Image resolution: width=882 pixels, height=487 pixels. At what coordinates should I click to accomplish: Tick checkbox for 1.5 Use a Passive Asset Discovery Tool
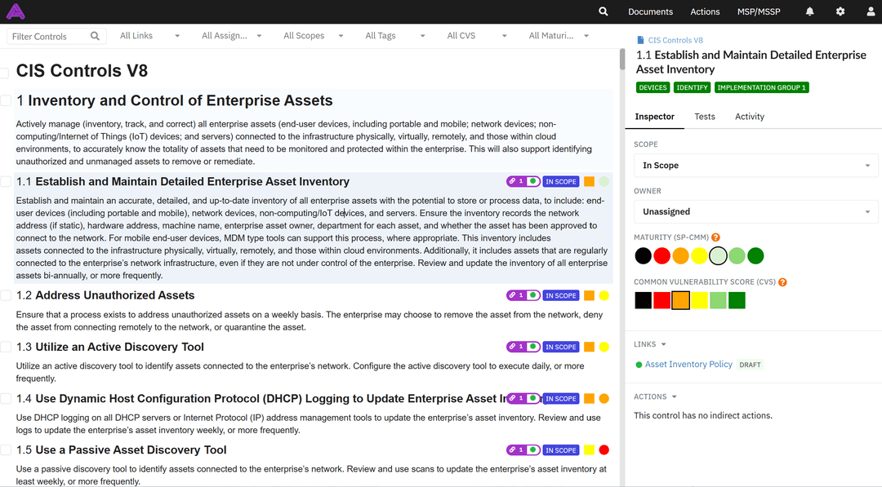[6, 450]
